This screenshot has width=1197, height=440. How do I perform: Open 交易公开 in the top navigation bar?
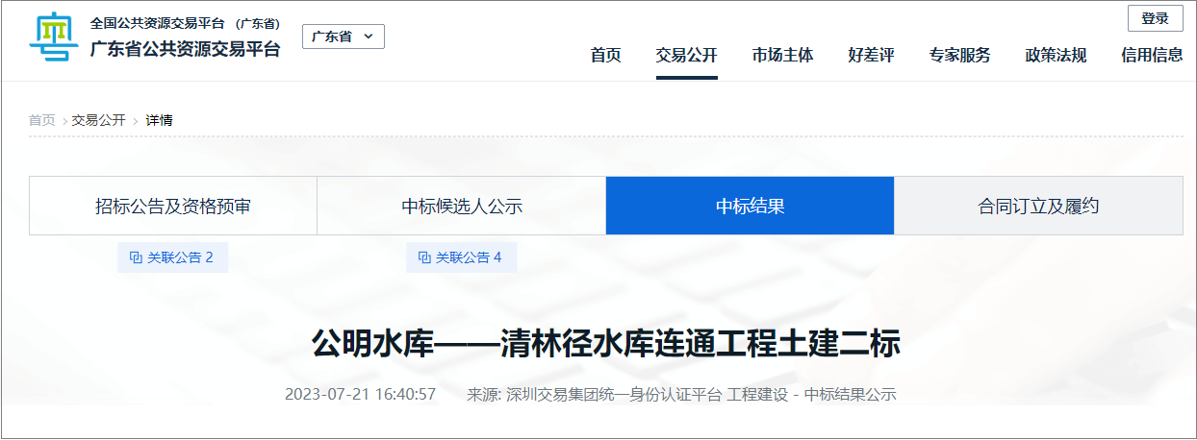click(686, 56)
